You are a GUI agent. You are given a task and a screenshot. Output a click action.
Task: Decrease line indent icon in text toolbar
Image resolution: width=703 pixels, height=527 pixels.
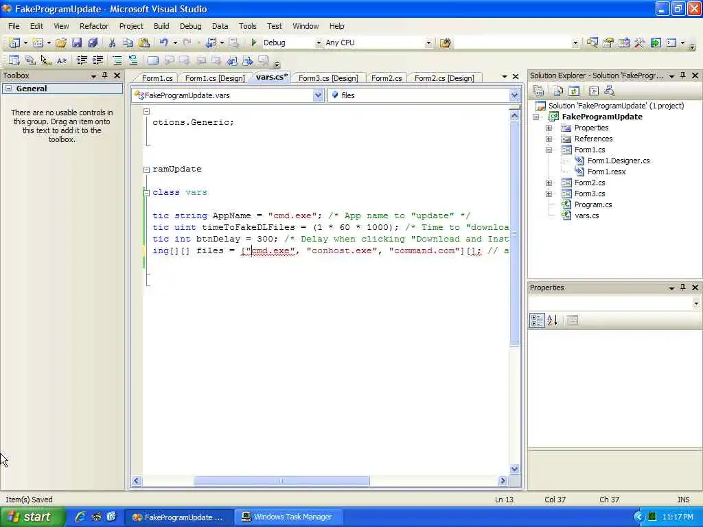[x=82, y=60]
